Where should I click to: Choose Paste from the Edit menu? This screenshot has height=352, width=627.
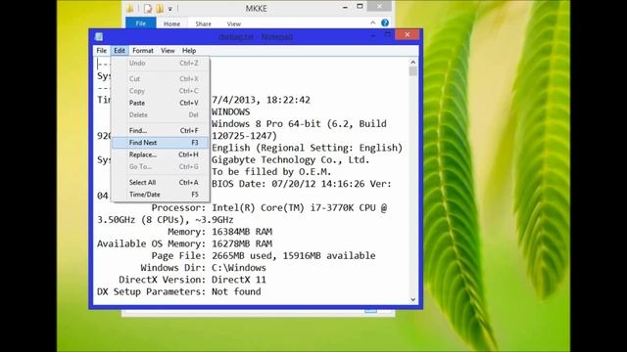point(161,103)
